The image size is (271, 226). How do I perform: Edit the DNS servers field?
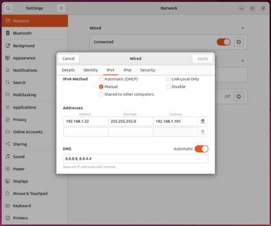point(135,159)
